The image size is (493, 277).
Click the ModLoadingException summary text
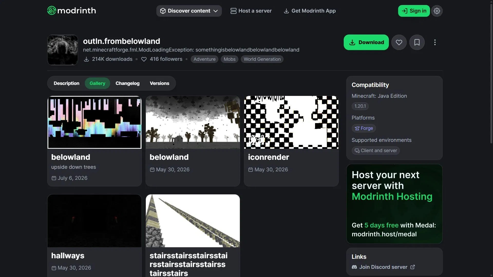pyautogui.click(x=191, y=50)
